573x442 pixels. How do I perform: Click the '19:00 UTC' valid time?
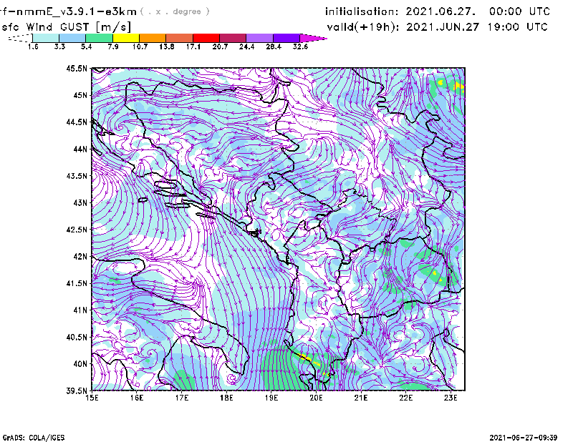pyautogui.click(x=517, y=27)
